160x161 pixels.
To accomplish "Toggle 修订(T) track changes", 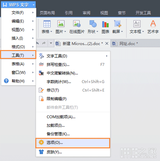I will coord(73,90).
